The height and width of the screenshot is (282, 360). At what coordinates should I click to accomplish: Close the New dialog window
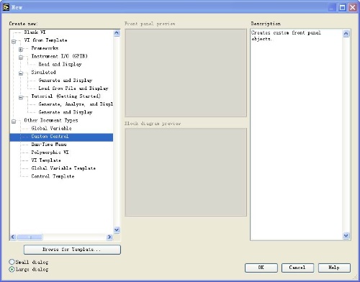[353, 8]
